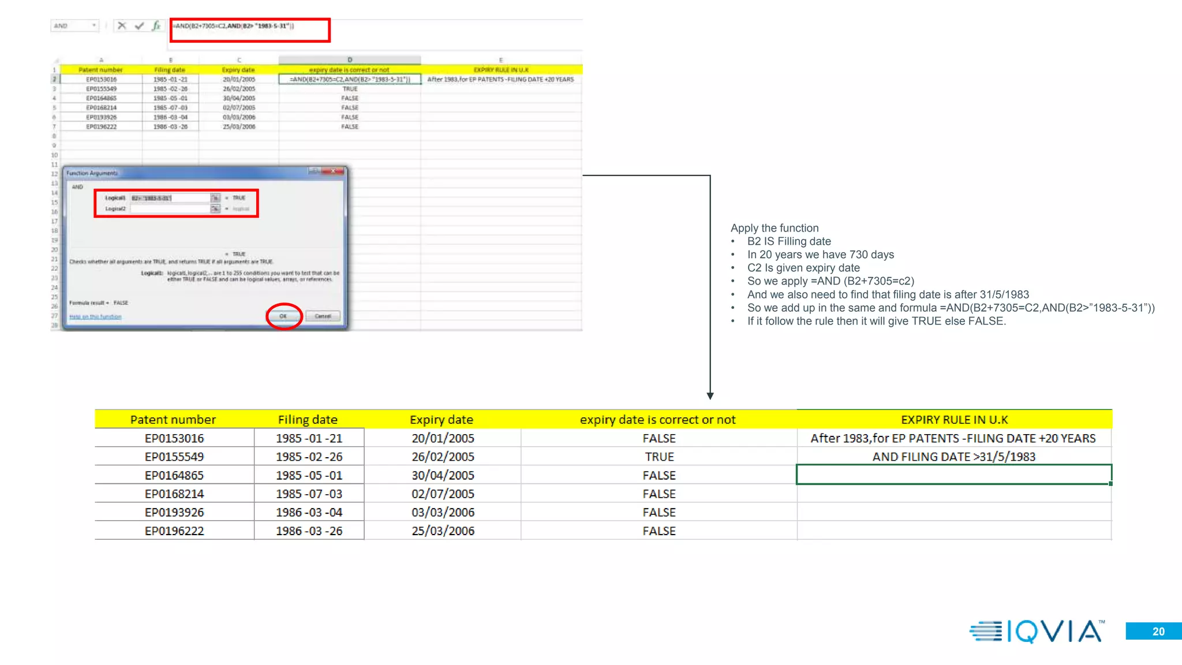Click large table cell '1986 -03 -04'
The width and height of the screenshot is (1182, 665).
pos(309,512)
